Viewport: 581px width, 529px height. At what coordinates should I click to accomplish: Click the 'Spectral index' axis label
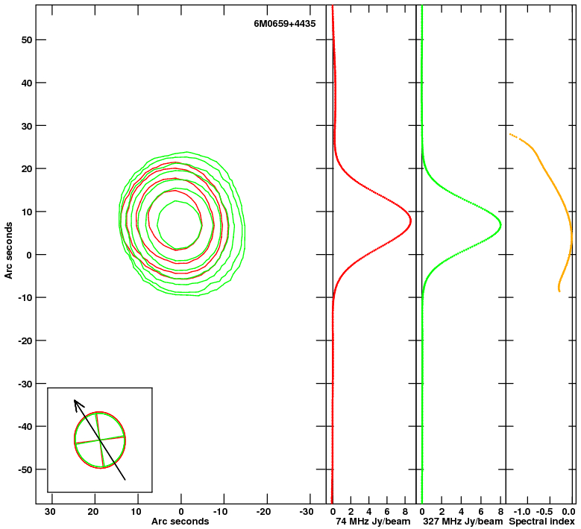(541, 522)
